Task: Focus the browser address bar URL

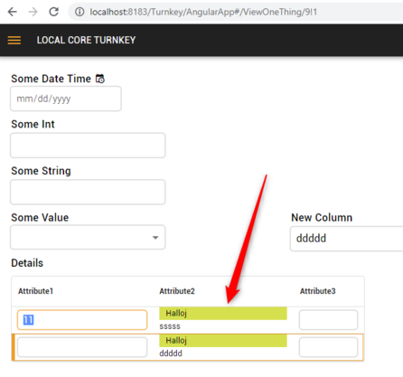Action: pyautogui.click(x=203, y=12)
